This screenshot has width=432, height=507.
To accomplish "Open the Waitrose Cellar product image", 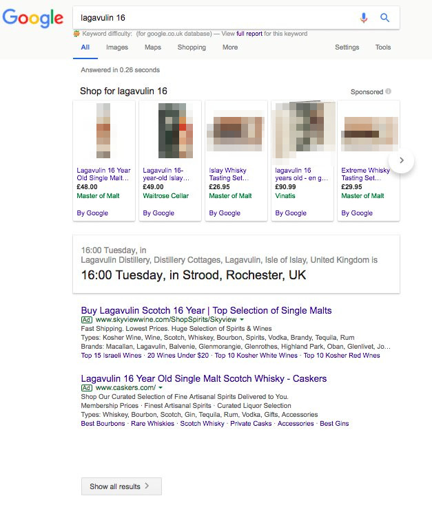I will (x=176, y=131).
